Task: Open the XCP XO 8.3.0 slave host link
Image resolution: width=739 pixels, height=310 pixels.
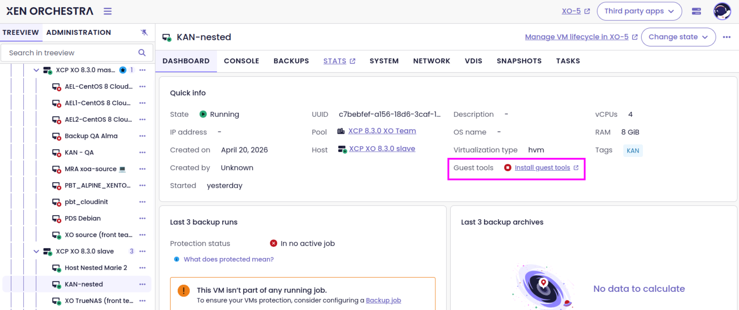Action: click(x=382, y=149)
